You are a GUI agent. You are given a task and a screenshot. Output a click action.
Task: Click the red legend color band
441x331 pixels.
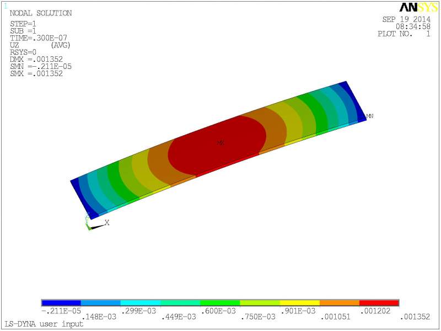379,303
